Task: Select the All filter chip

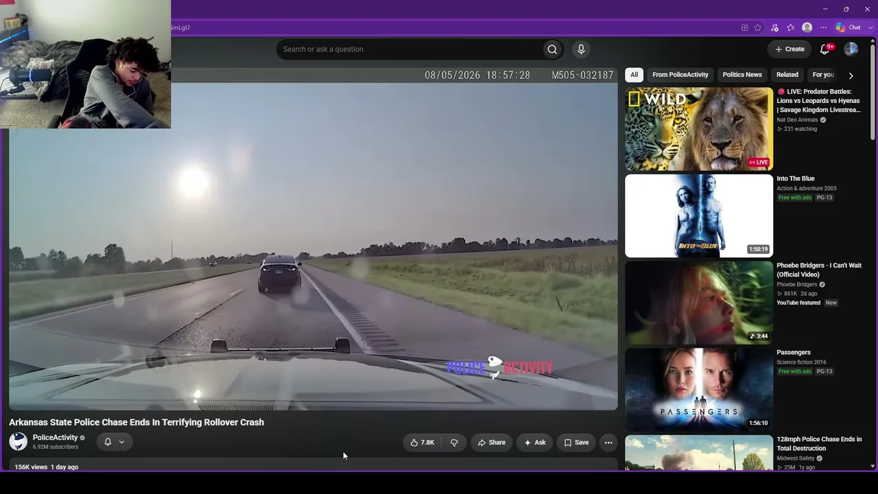Action: point(634,75)
